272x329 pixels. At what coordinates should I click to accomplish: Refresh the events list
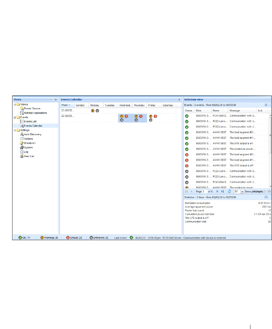[229, 191]
